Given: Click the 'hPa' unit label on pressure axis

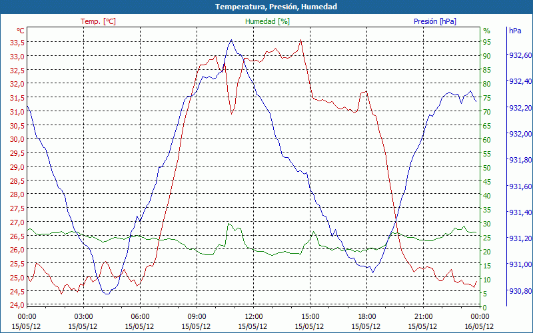Looking at the screenshot, I should 515,31.
